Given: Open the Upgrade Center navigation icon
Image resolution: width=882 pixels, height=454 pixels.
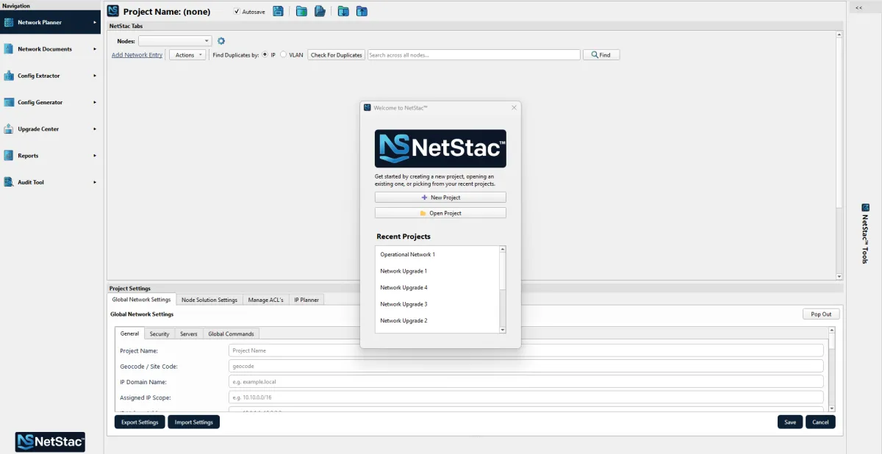Looking at the screenshot, I should tap(9, 129).
